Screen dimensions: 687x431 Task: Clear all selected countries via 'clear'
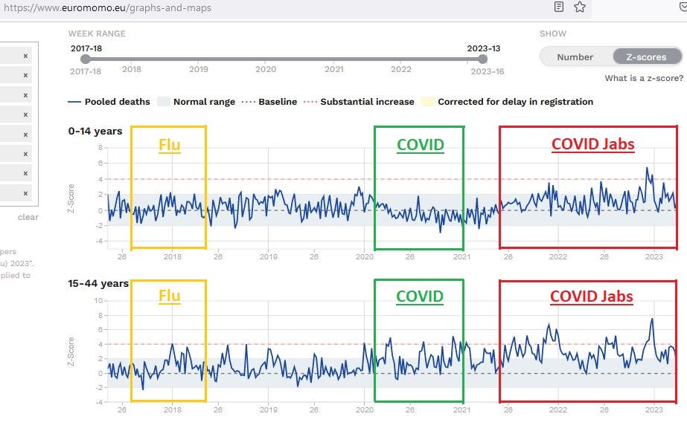[x=28, y=217]
